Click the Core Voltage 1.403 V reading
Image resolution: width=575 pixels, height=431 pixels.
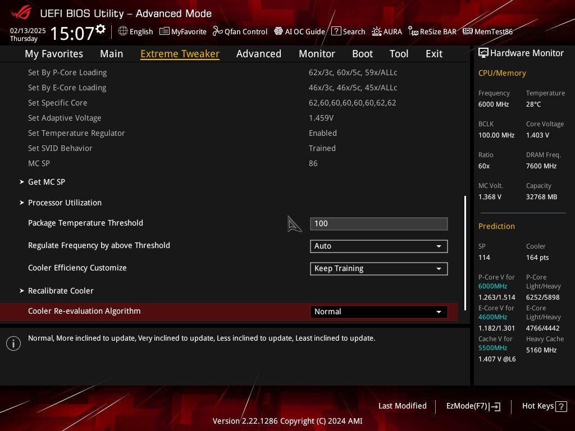point(537,135)
